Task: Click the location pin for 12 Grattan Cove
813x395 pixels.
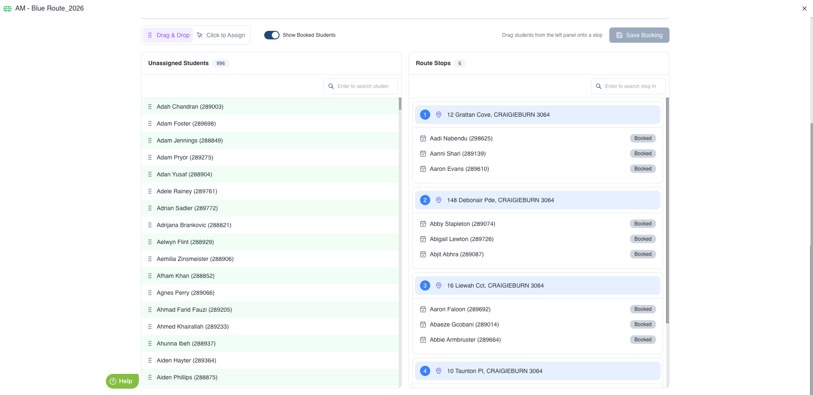Action: (439, 115)
